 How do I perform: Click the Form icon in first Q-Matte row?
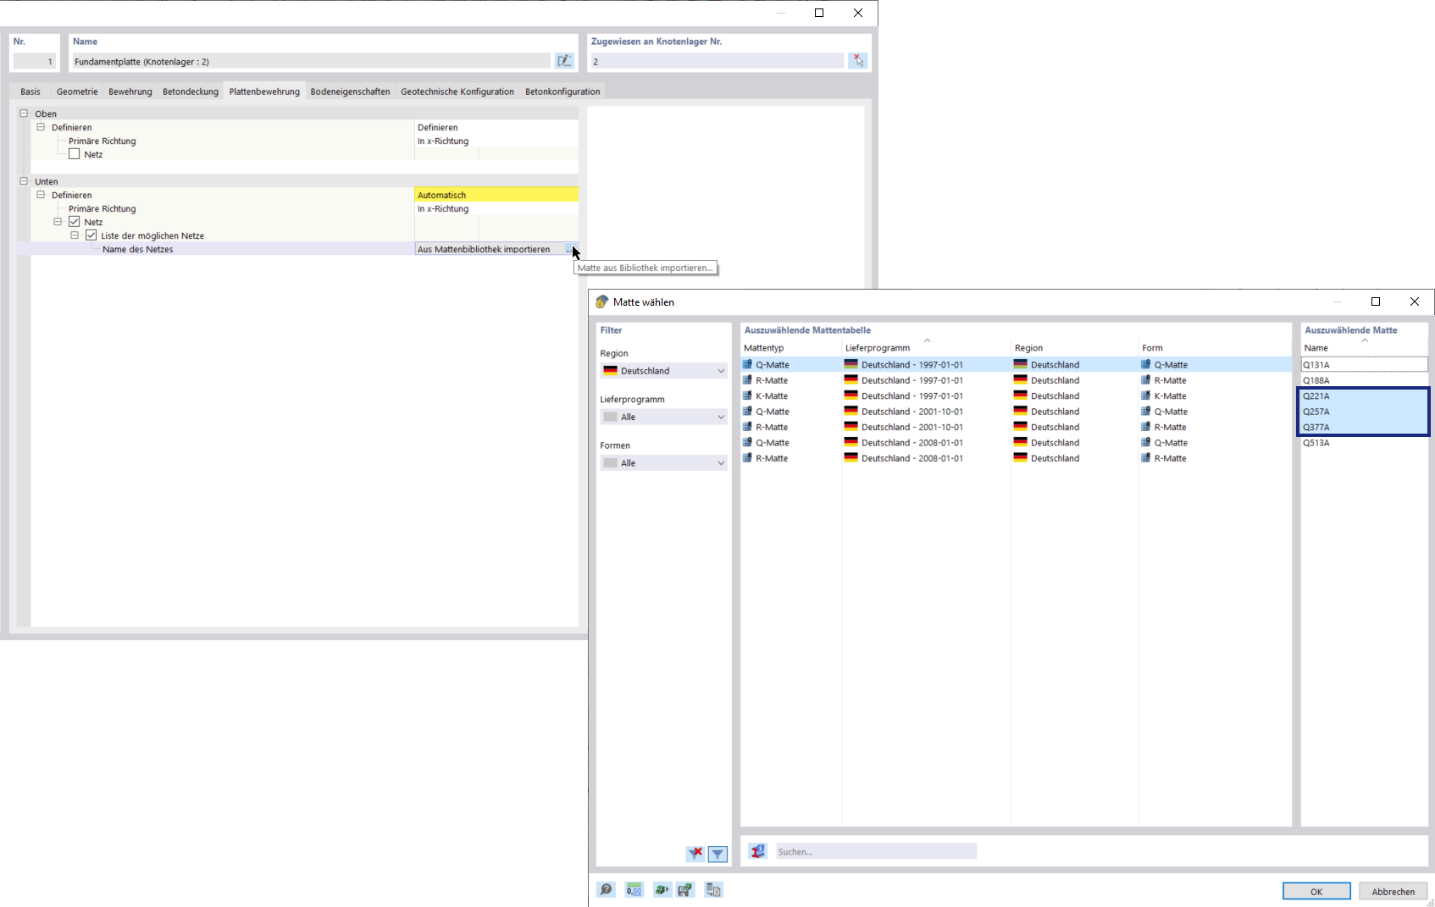1145,364
